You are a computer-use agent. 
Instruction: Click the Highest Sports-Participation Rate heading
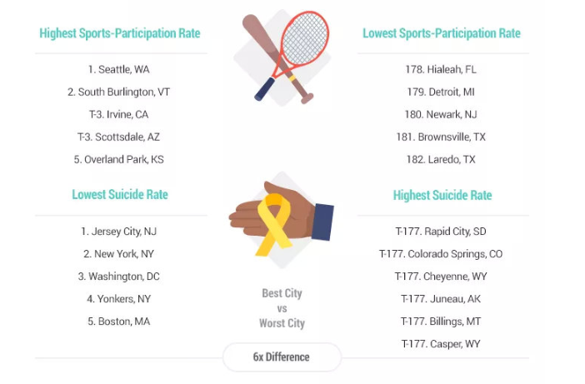coord(120,33)
